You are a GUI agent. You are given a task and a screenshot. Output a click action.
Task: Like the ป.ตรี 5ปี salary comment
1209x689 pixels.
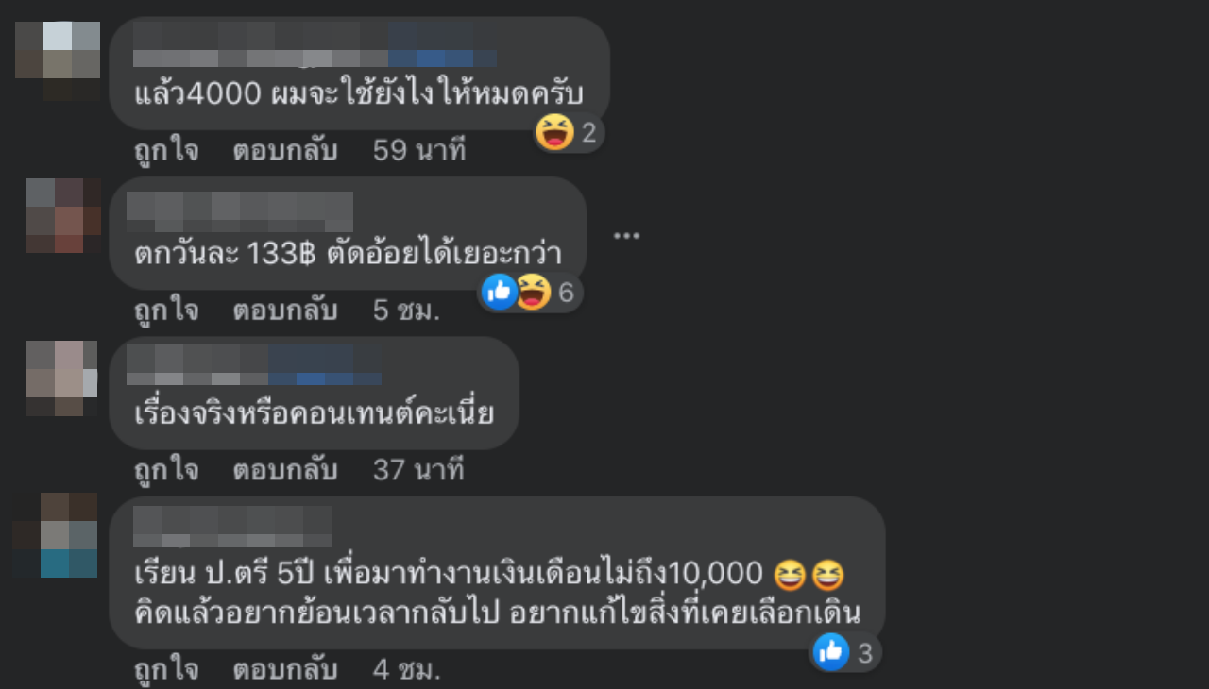point(166,669)
